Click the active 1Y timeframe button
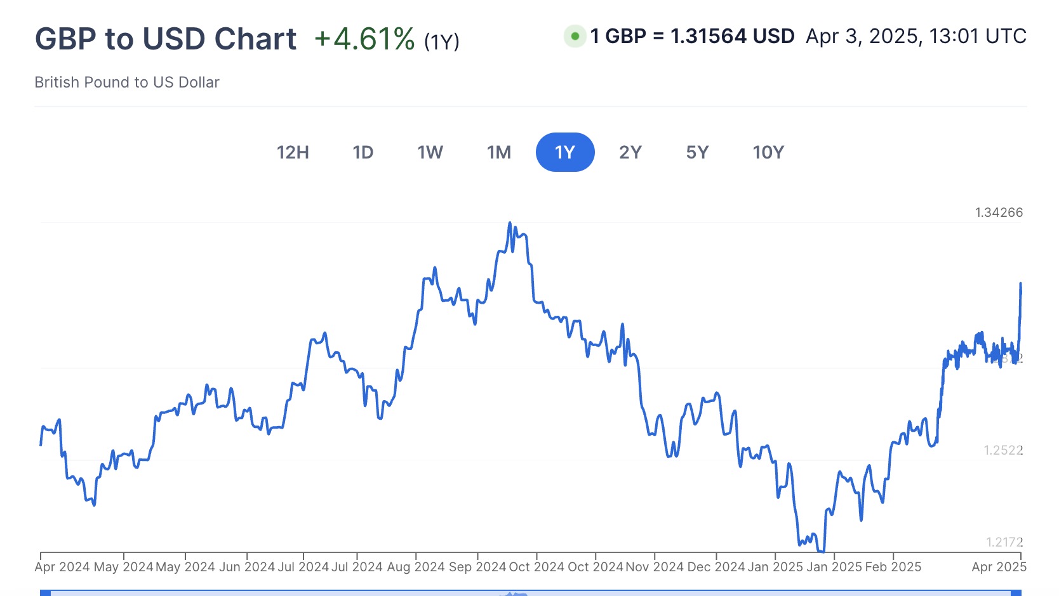The width and height of the screenshot is (1059, 596). coord(565,152)
